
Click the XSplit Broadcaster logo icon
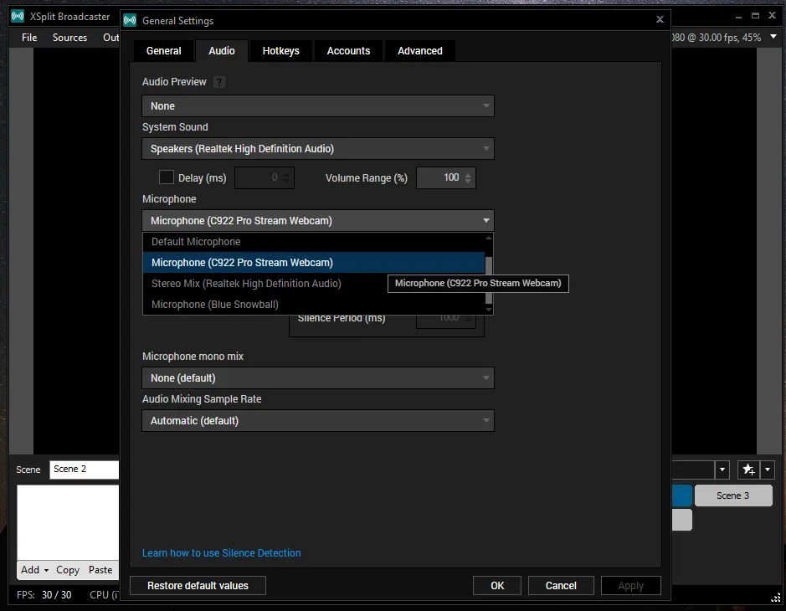(x=18, y=17)
